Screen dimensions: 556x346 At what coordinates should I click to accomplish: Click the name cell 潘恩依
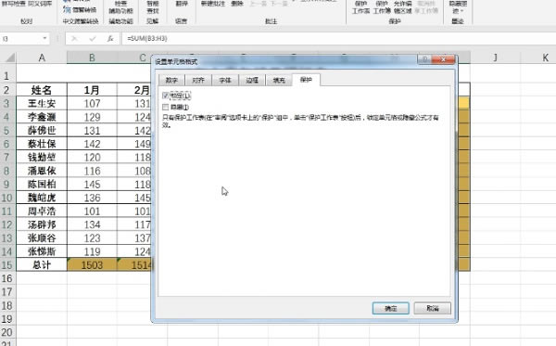[x=42, y=171]
